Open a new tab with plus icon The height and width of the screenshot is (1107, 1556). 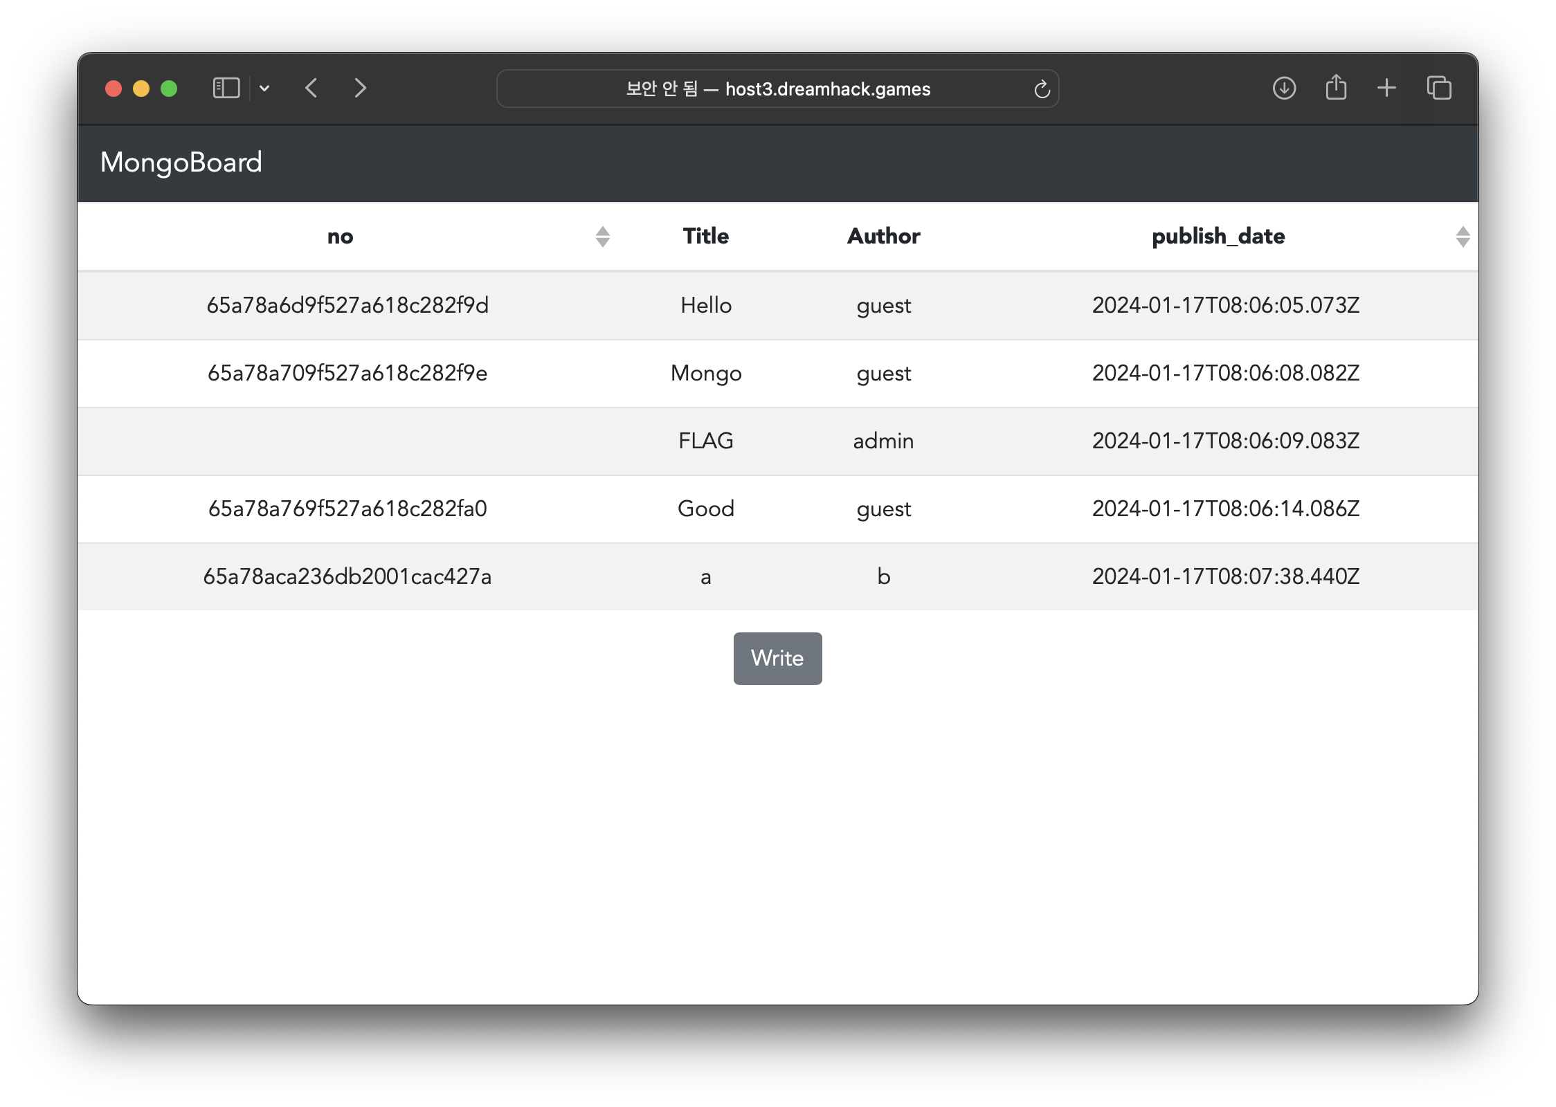click(1386, 89)
